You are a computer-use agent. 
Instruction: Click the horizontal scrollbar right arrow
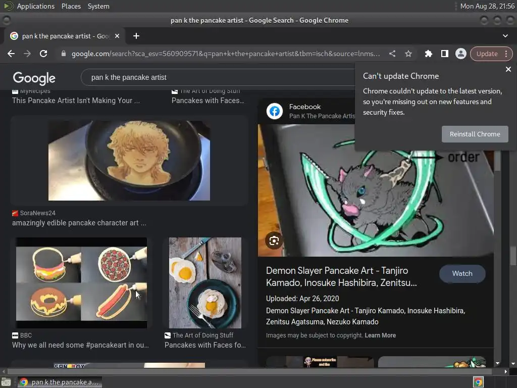[506, 371]
